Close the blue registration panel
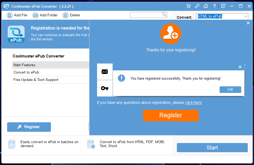Screen dimensions: 254x165 click(x=248, y=23)
